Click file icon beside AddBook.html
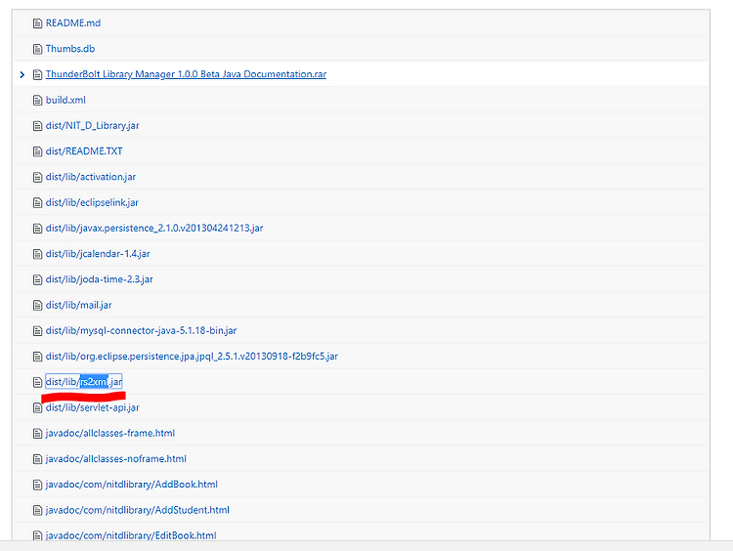Image resolution: width=733 pixels, height=551 pixels. [37, 485]
